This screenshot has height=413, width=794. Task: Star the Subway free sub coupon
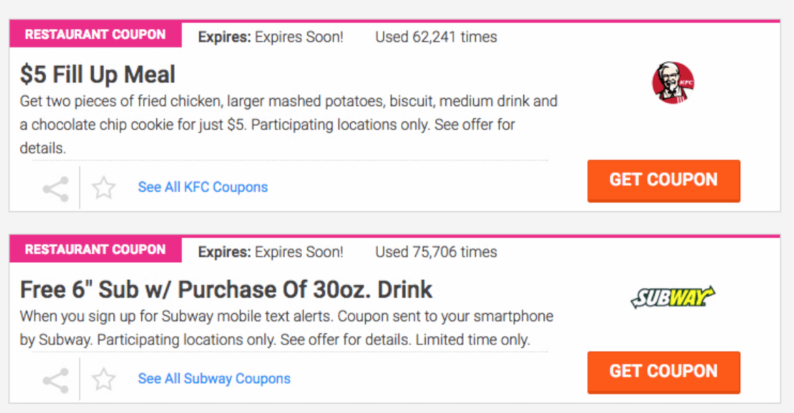[104, 380]
